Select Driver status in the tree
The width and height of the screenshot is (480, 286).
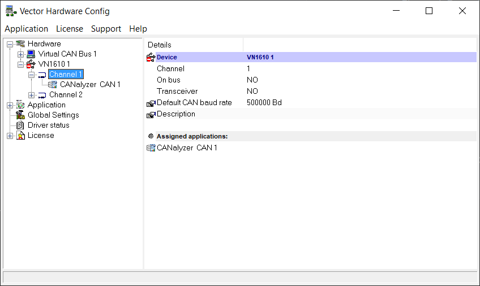point(48,125)
